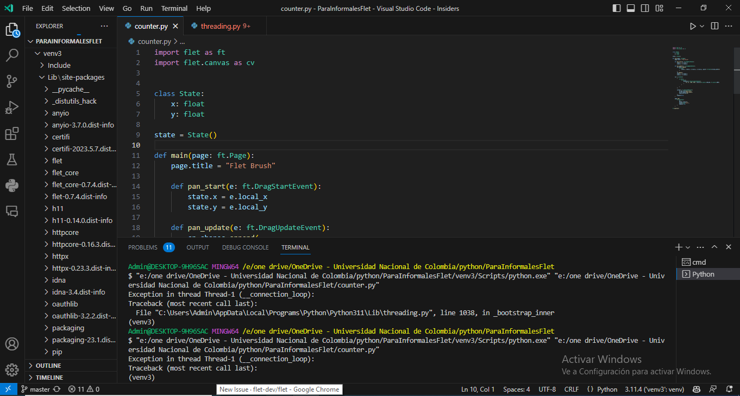This screenshot has width=740, height=396.
Task: Split the editor to the right
Action: tap(713, 25)
